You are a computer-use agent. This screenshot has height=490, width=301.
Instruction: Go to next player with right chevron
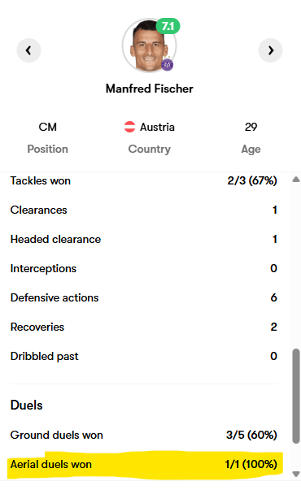pyautogui.click(x=271, y=50)
